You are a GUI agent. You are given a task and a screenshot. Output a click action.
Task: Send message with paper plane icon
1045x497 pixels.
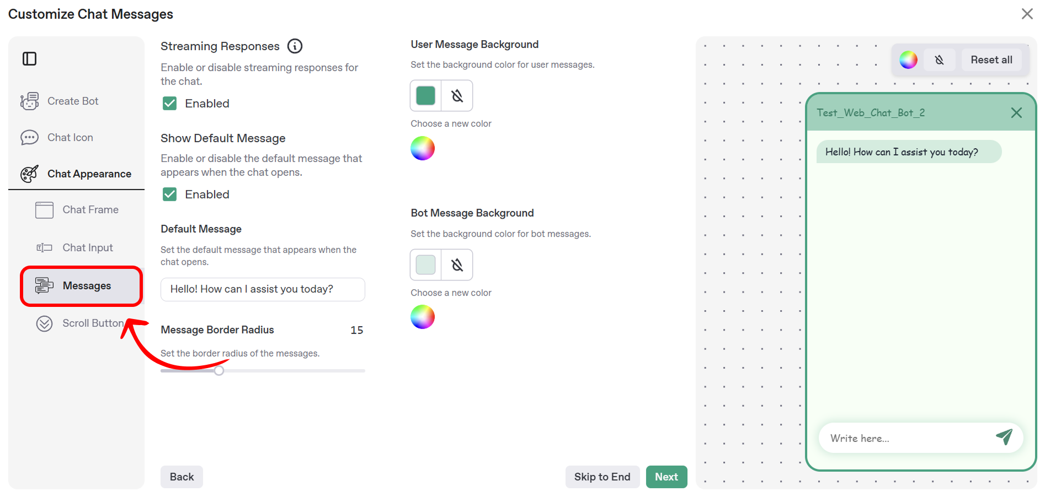click(x=1004, y=437)
